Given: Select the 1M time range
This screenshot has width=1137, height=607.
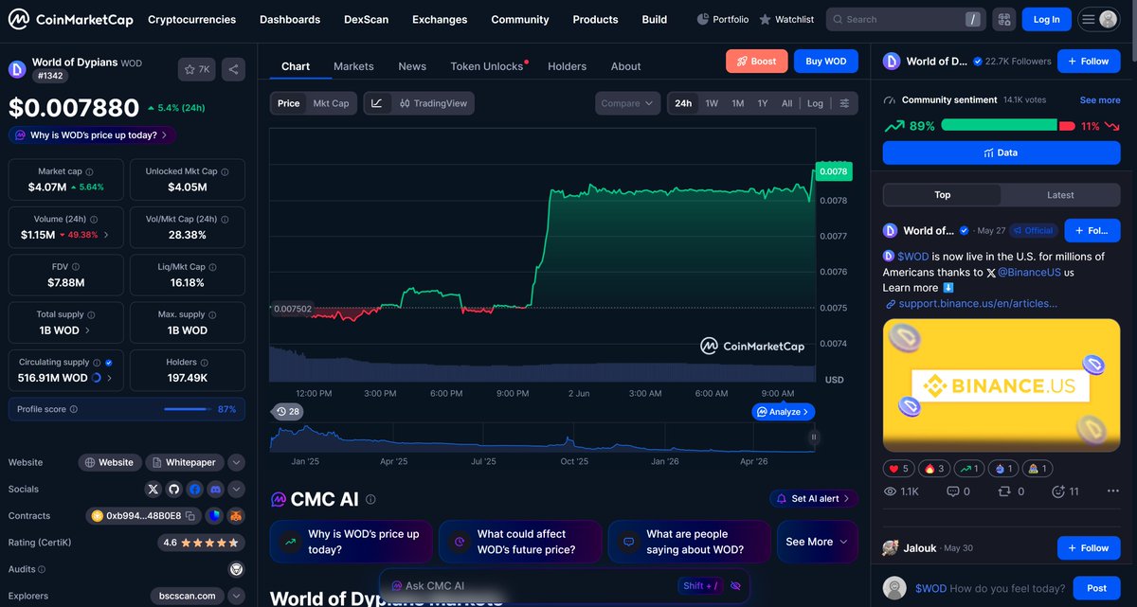Looking at the screenshot, I should [737, 103].
